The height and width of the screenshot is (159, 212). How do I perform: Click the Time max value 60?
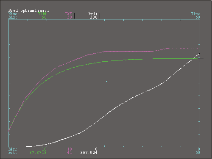[198, 17]
